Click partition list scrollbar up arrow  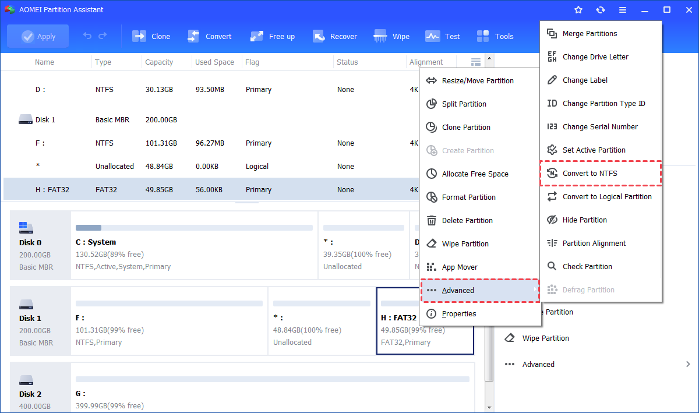click(489, 58)
